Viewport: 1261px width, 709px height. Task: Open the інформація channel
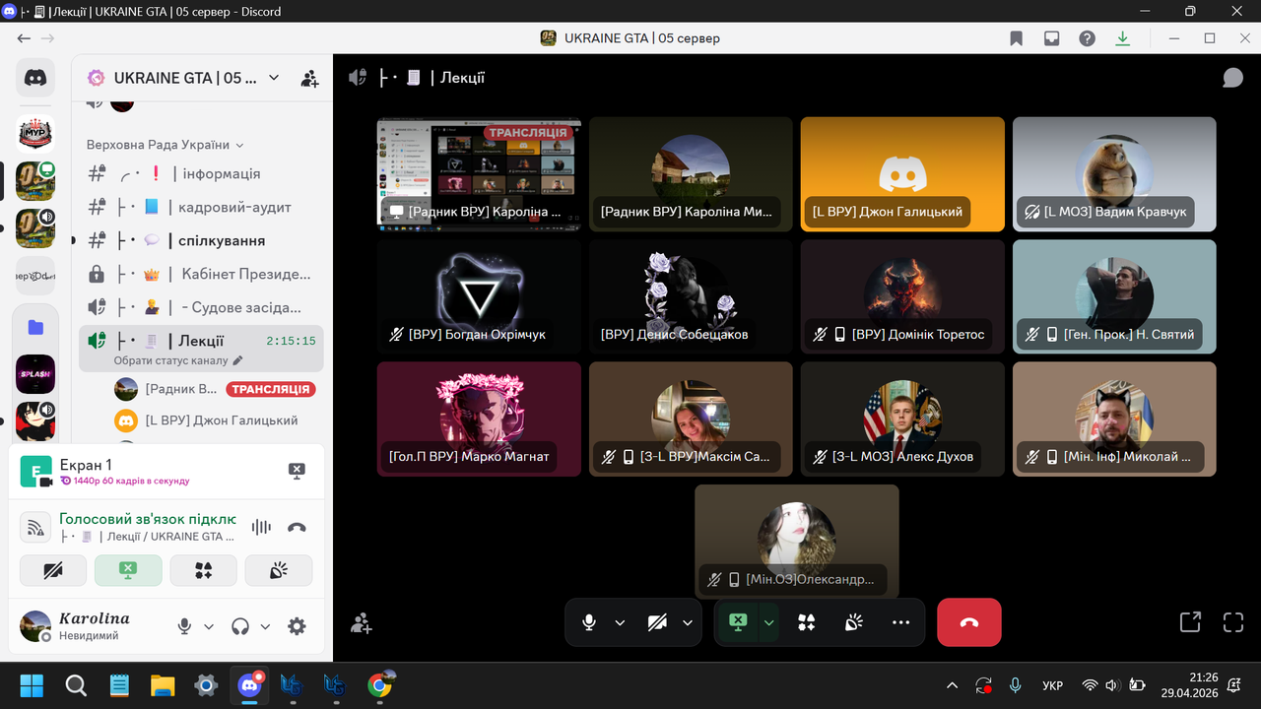(201, 173)
